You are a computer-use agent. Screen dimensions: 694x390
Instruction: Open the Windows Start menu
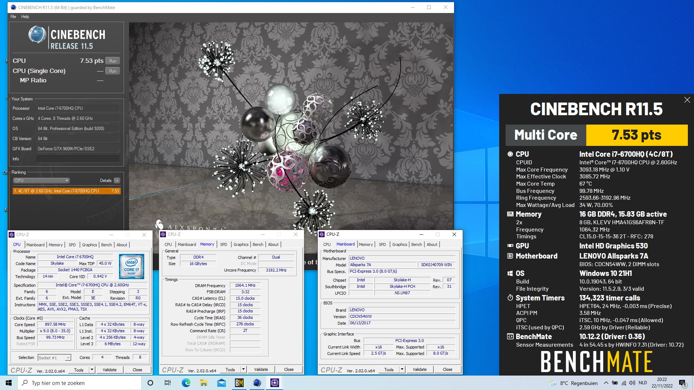tap(9, 383)
